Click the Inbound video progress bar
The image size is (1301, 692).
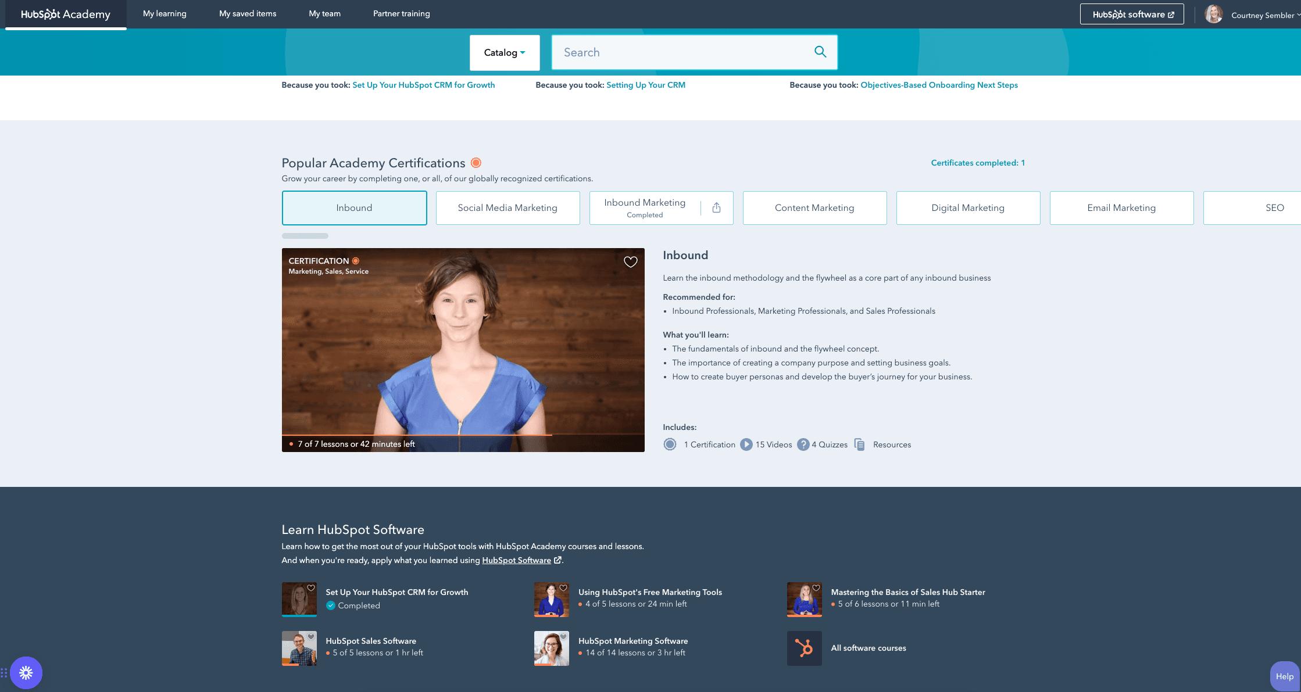click(463, 435)
